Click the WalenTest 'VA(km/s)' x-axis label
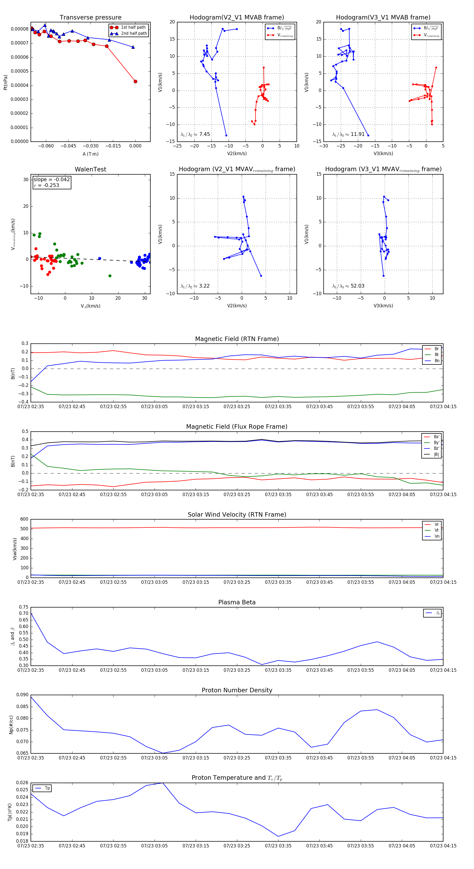This screenshot has height=869, width=474. click(90, 306)
